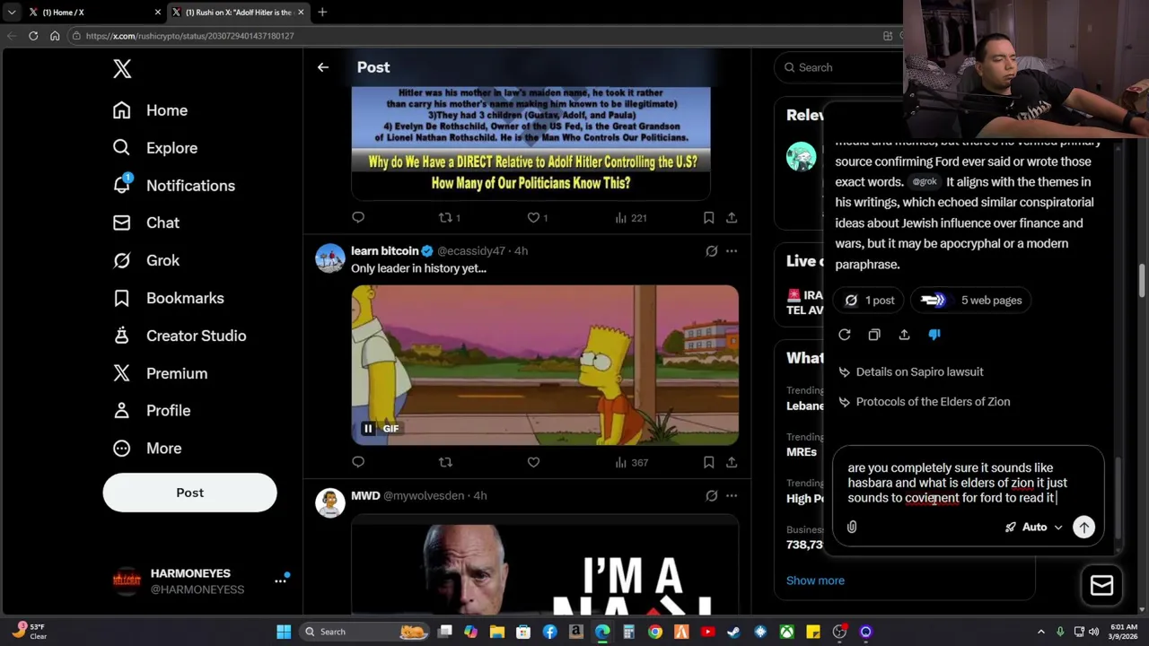The image size is (1149, 646).
Task: Open the floating messages envelope button
Action: 1101,586
